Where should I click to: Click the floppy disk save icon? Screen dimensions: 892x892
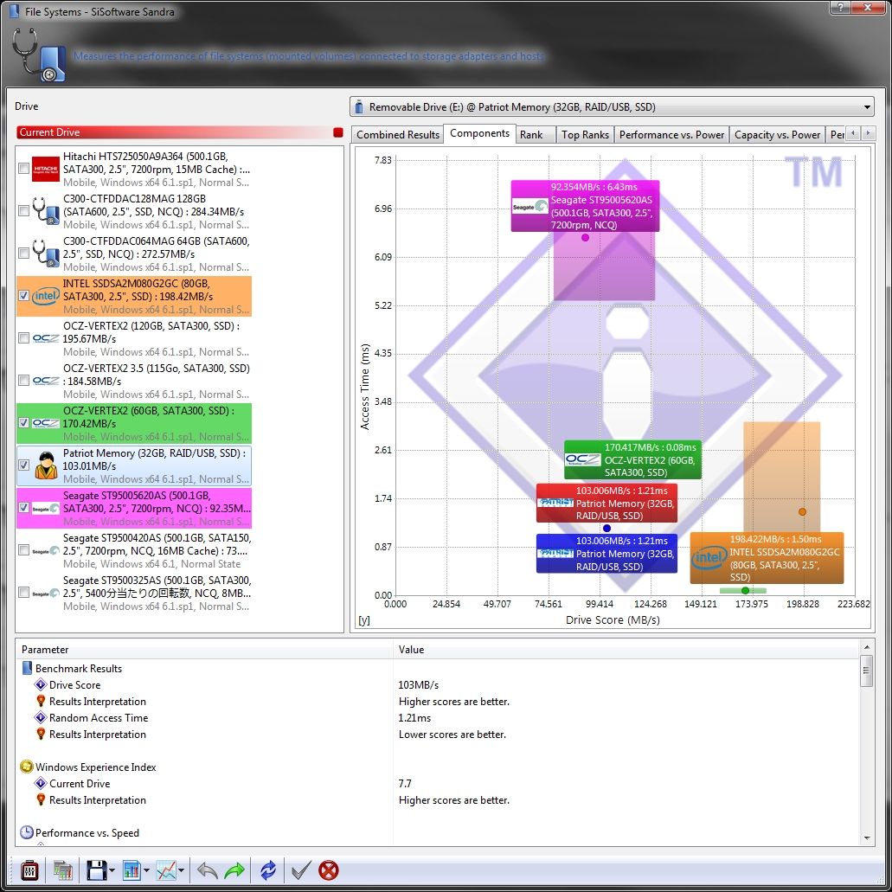tap(96, 870)
